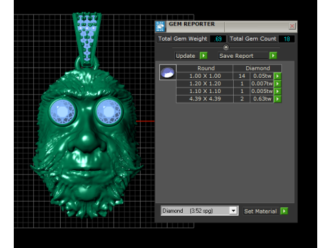
Task: Click the 0.005tw weight cell
Action: tap(262, 91)
